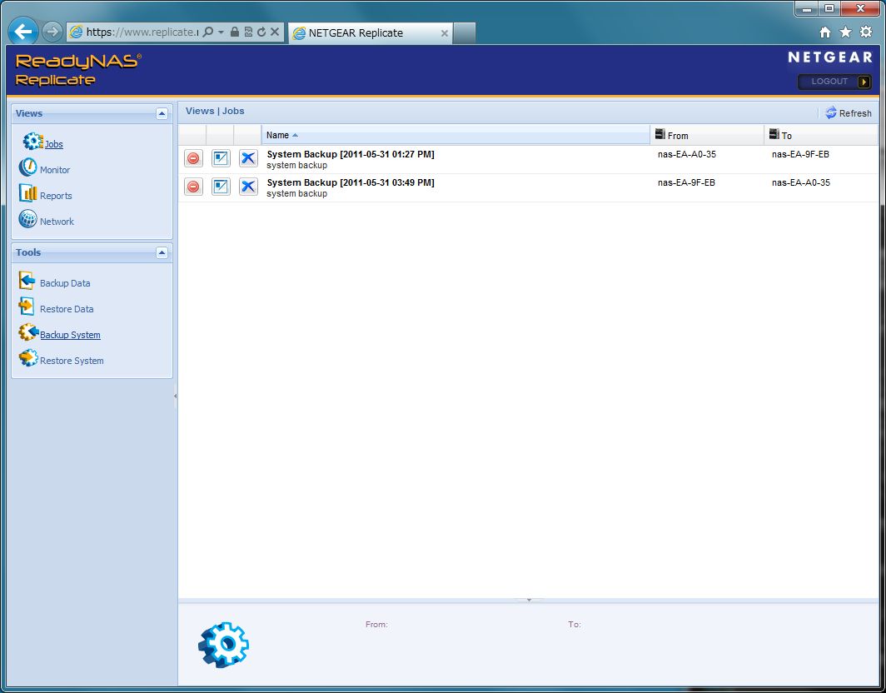This screenshot has width=886, height=693.
Task: Click the Backup System link
Action: [70, 335]
